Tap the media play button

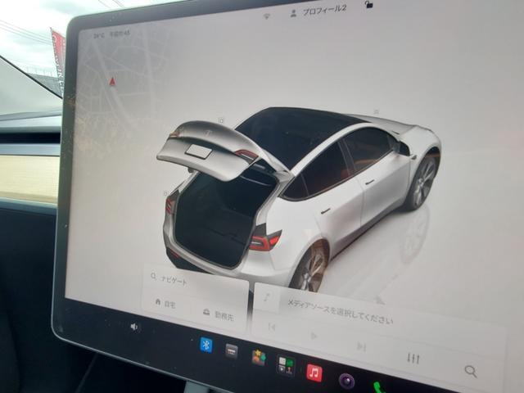tap(314, 336)
